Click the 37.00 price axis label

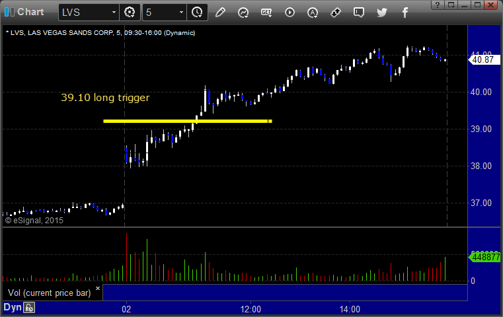481,203
